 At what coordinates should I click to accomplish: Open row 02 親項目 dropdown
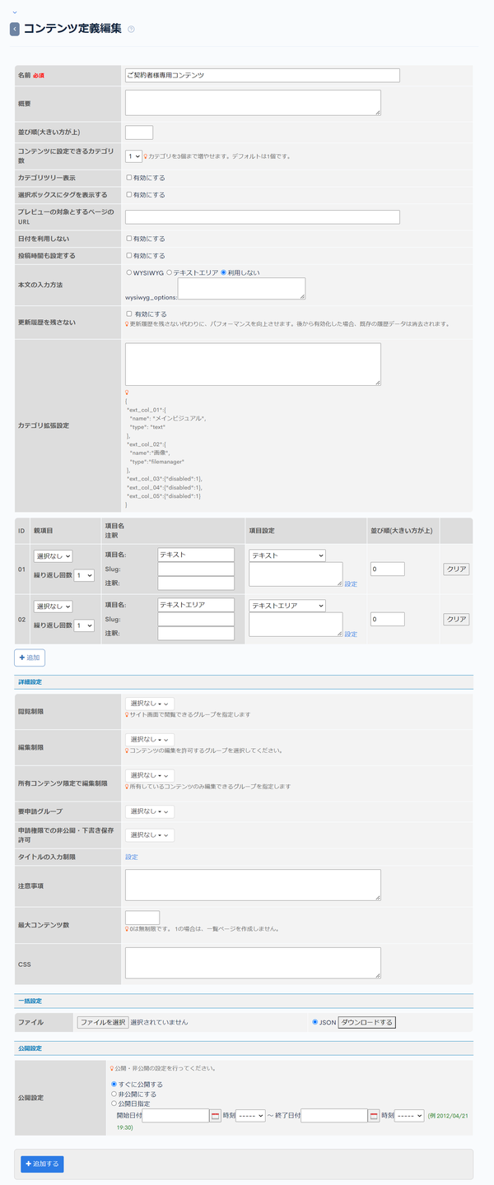[54, 606]
